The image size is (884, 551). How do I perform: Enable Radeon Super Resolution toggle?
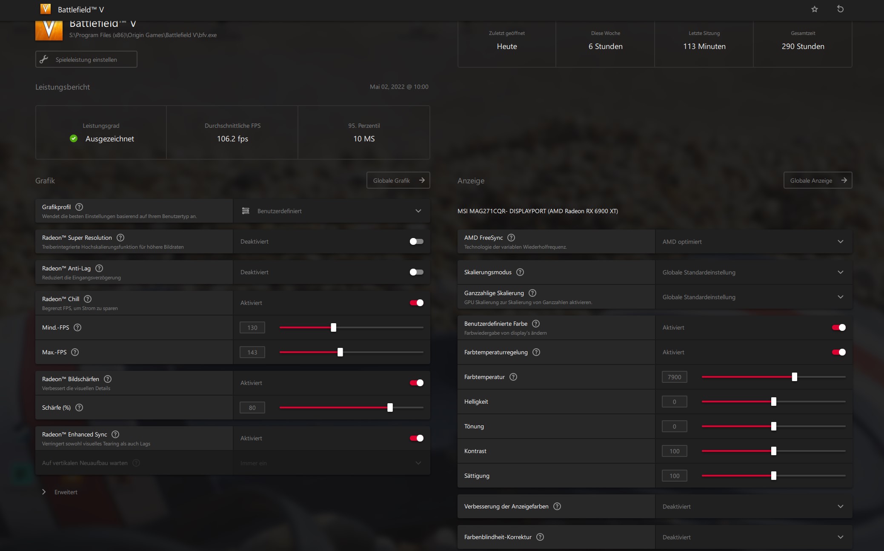coord(416,241)
